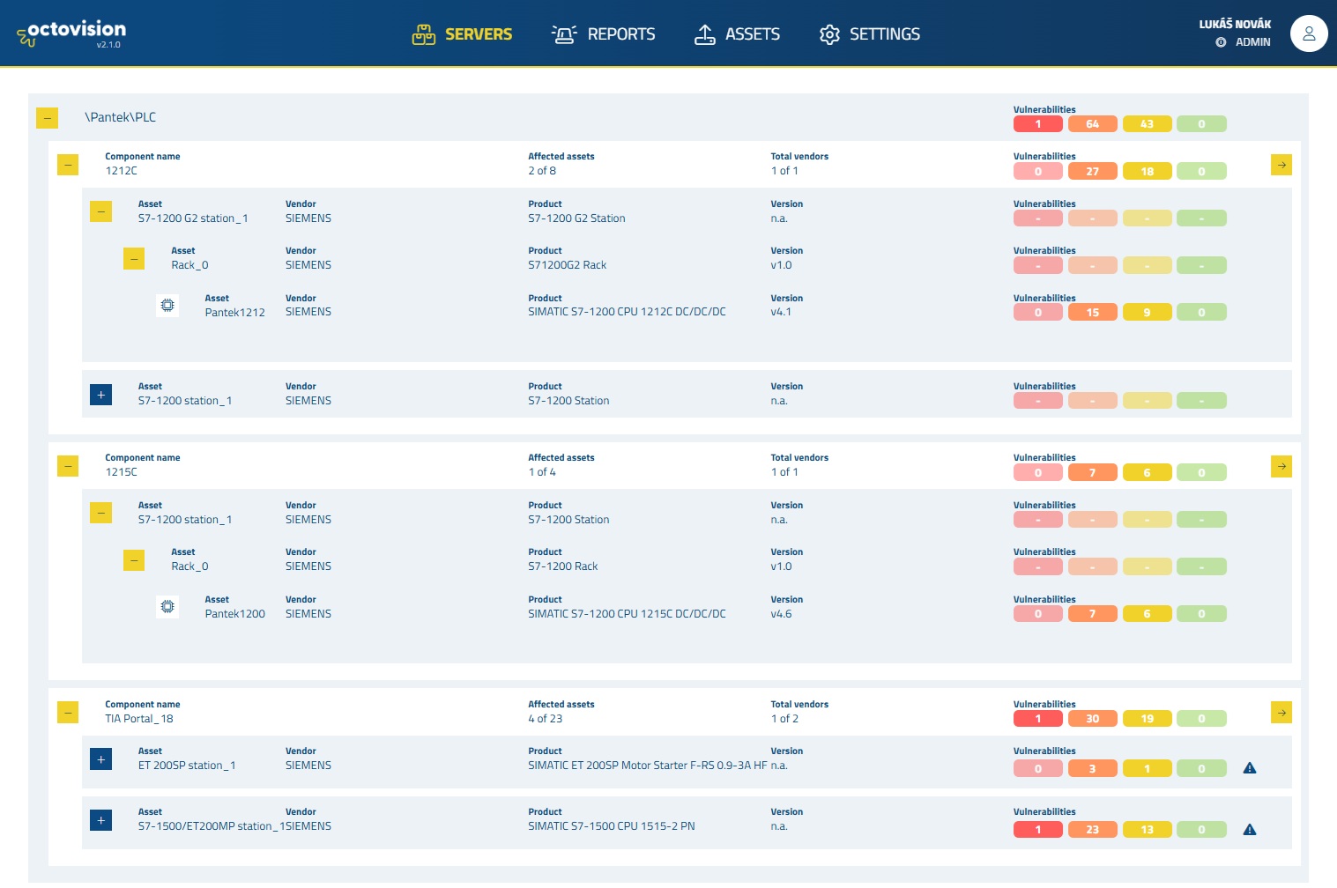The width and height of the screenshot is (1337, 888).
Task: Open 1212C details arrow
Action: point(1281,165)
